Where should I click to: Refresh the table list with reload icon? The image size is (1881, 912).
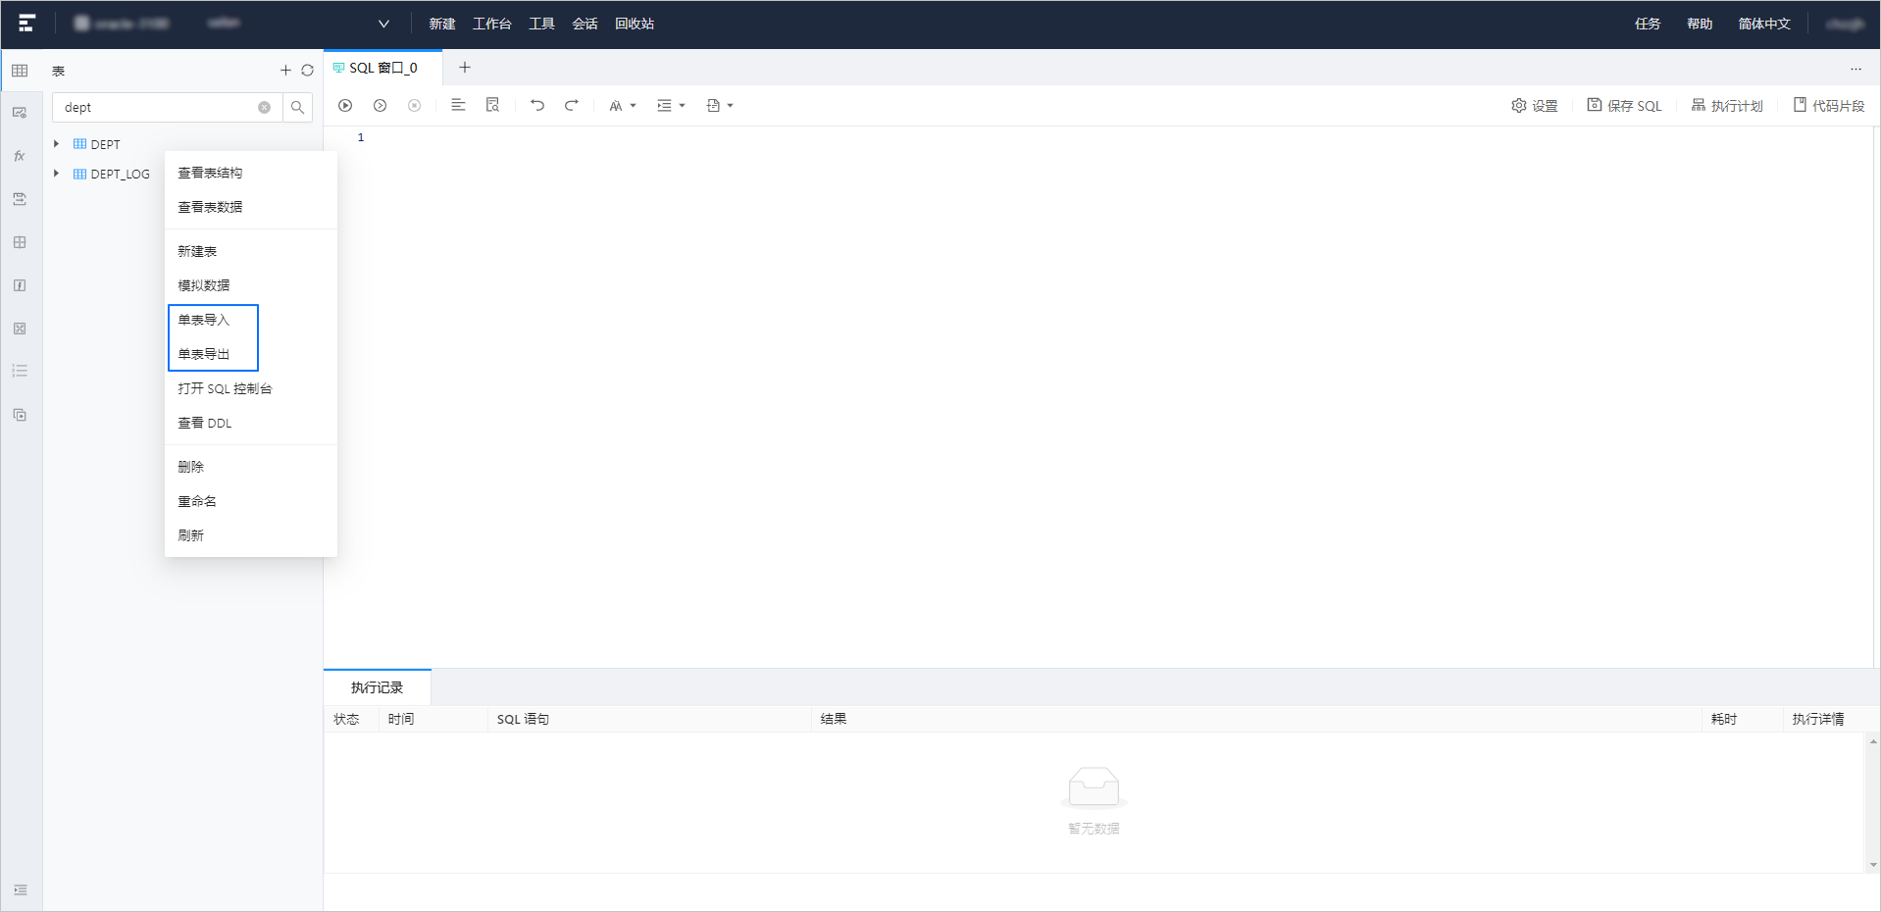[x=307, y=71]
